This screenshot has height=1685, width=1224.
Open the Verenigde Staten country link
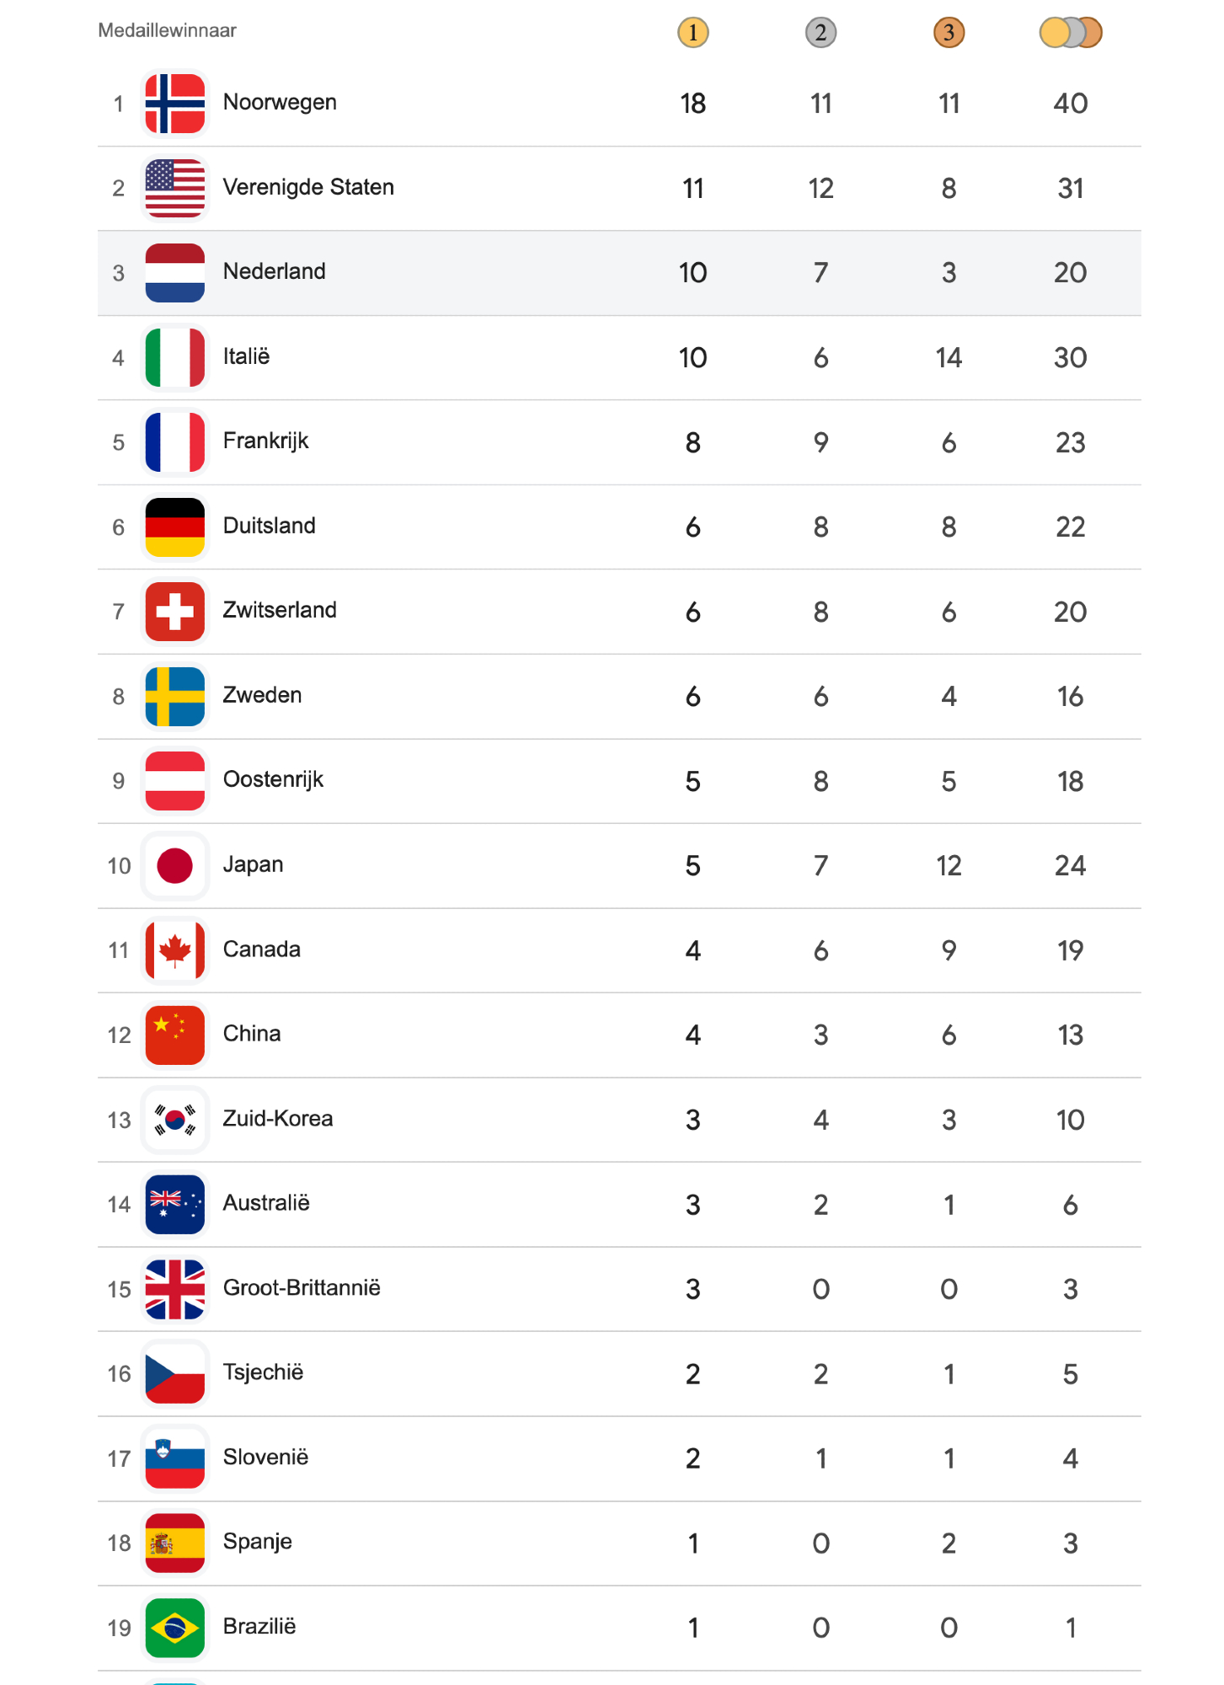(x=308, y=187)
